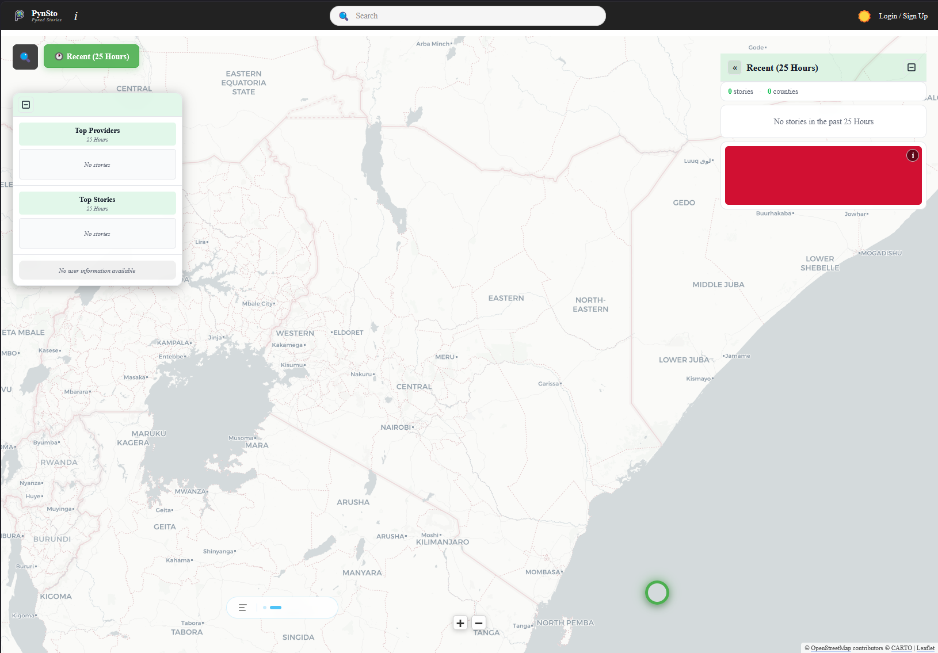Viewport: 938px width, 653px height.
Task: Click 'No user information available' box
Action: click(x=97, y=270)
